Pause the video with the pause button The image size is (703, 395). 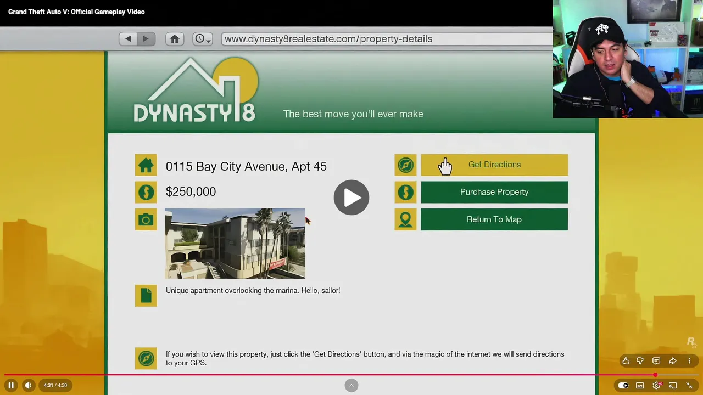pos(11,385)
